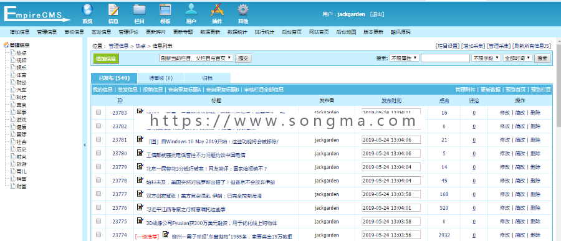
Task: Click the page icon next to 科技
Action: (13, 97)
